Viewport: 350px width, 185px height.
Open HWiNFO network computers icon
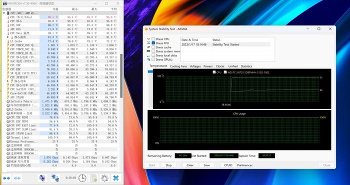[55, 178]
